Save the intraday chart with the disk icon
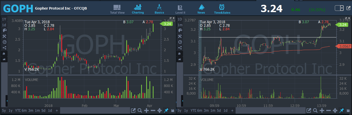This screenshot has width=352, height=115. (x=348, y=110)
